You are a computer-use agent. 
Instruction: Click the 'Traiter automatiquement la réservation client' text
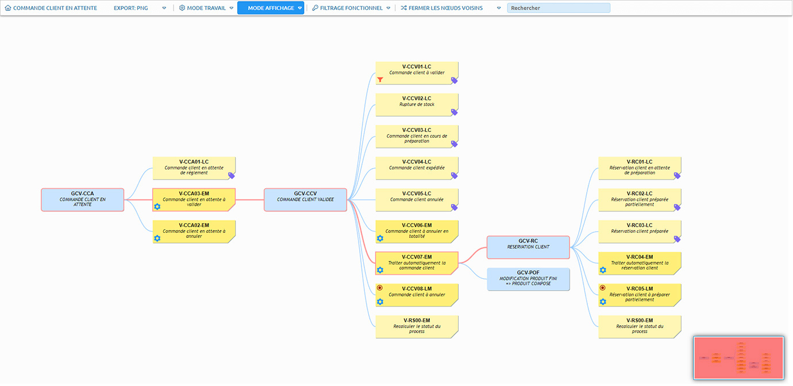[640, 266]
